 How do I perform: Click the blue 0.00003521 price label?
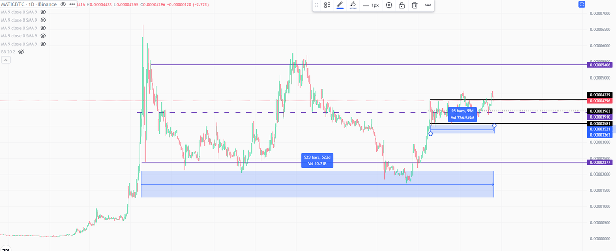coord(600,129)
